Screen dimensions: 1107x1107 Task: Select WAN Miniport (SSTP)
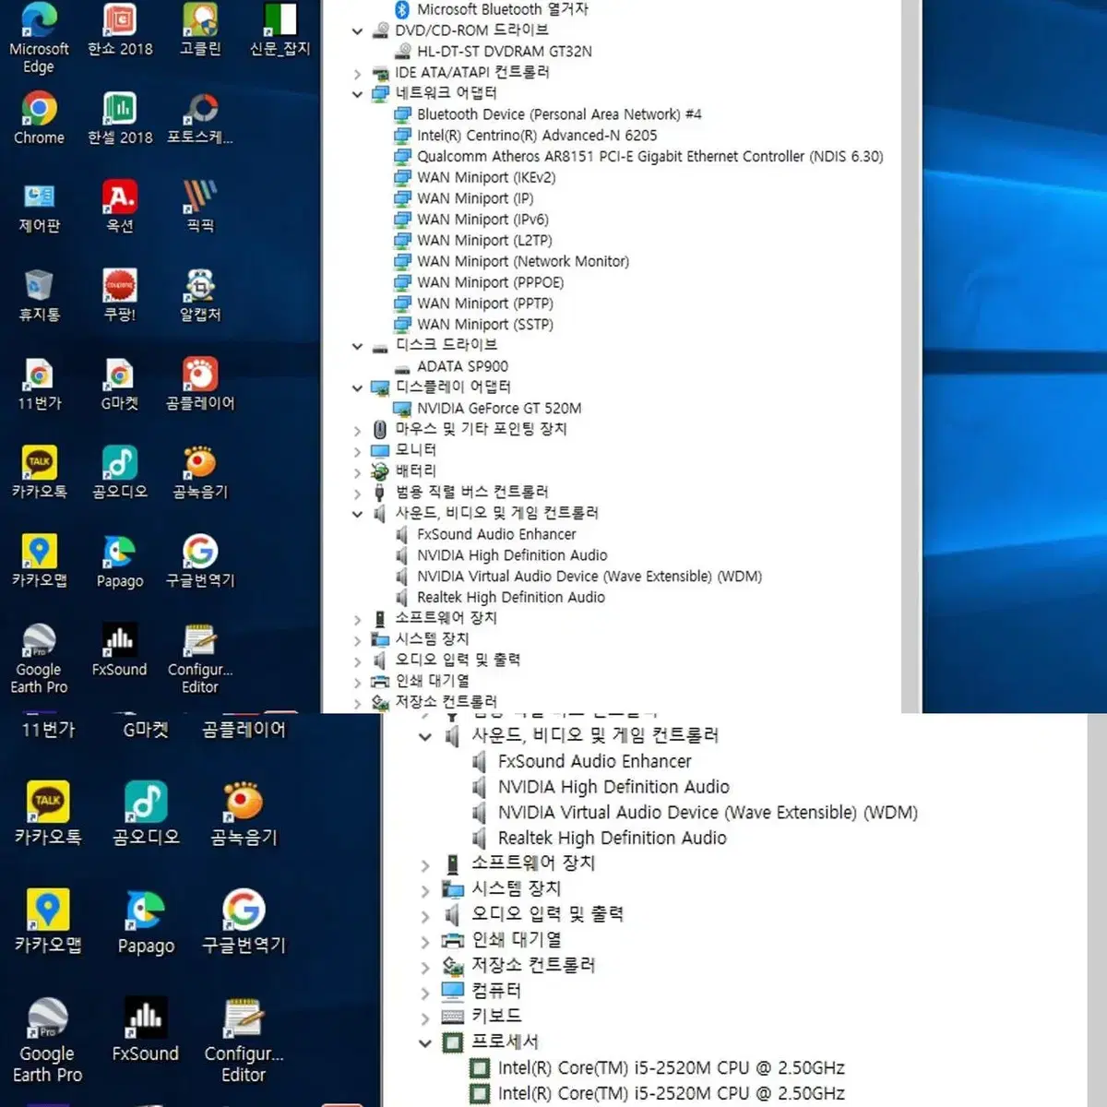pos(485,325)
